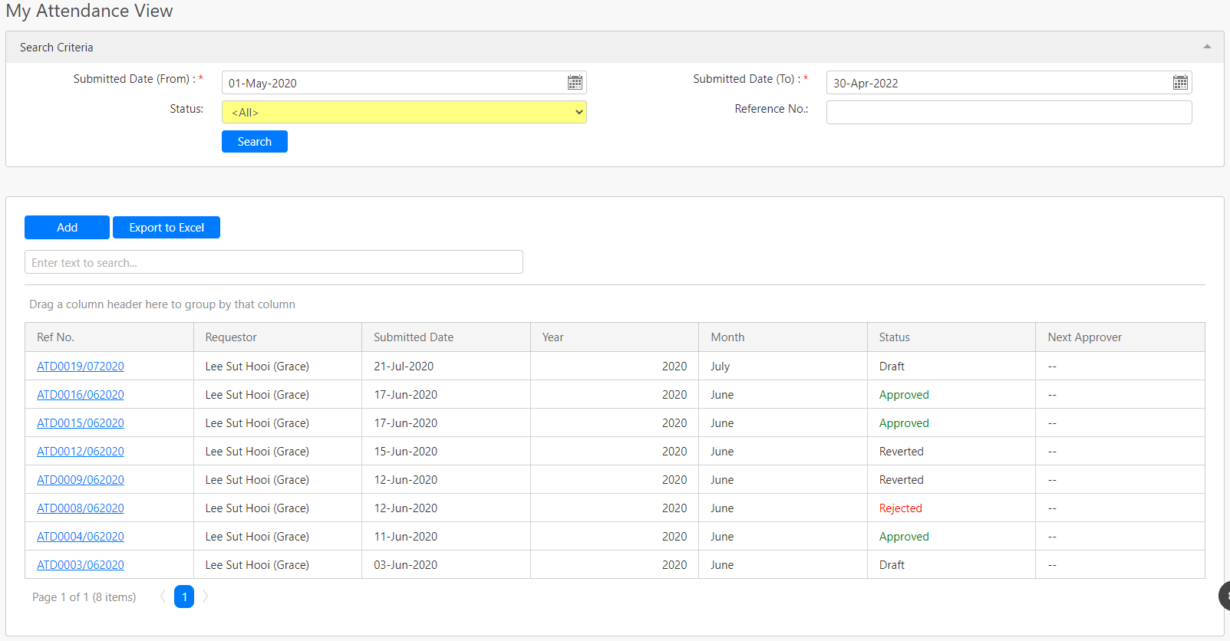Open calendar picker for Submitted Date From
This screenshot has height=641, width=1230.
(x=575, y=83)
